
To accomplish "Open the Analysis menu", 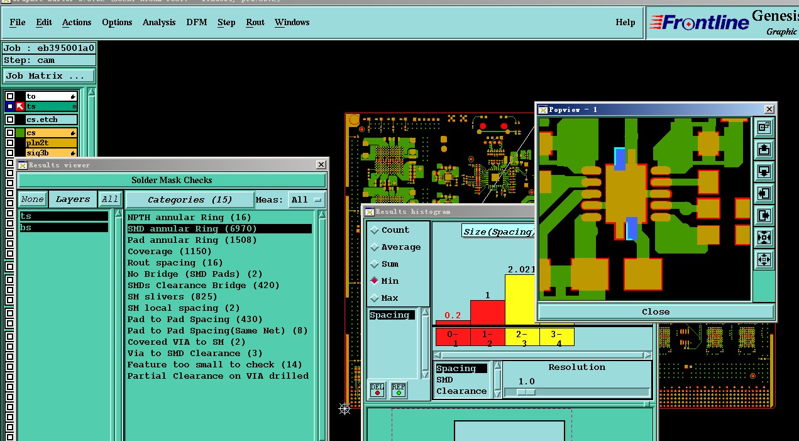I will pos(159,22).
